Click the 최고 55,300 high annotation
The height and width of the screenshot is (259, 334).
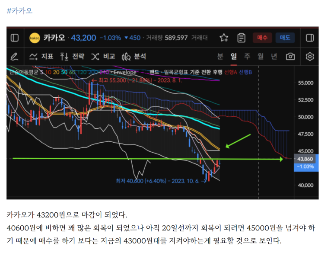click(x=137, y=80)
